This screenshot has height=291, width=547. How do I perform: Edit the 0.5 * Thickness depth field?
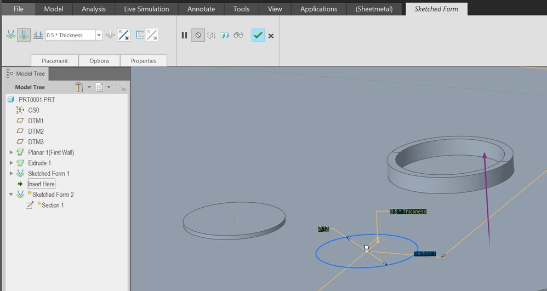pos(71,35)
